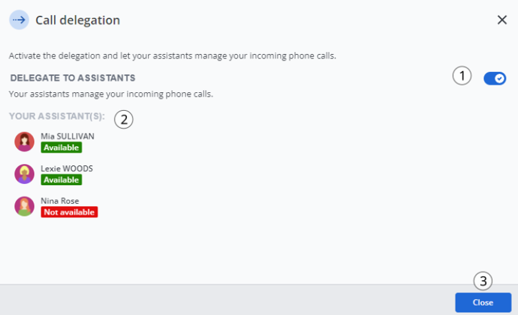Close the dialog with the X icon

(502, 20)
